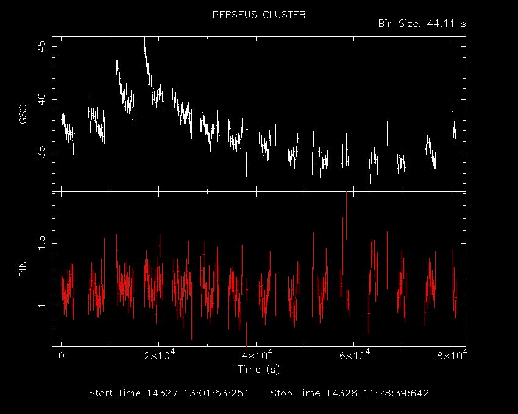Screen dimensions: 518x414
Task: Click the 8×10^4 time axis tick label
Action: [x=452, y=355]
